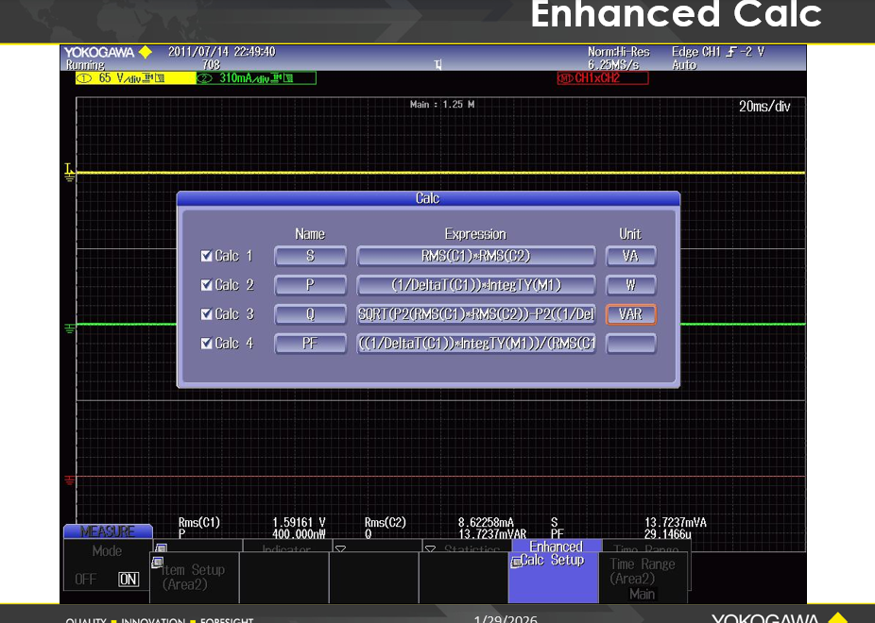The width and height of the screenshot is (875, 623).
Task: Disable the Calc 2 checkbox
Action: coord(207,285)
